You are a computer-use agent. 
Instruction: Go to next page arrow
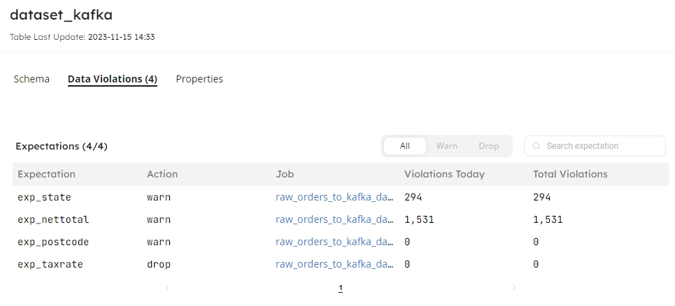(x=514, y=288)
